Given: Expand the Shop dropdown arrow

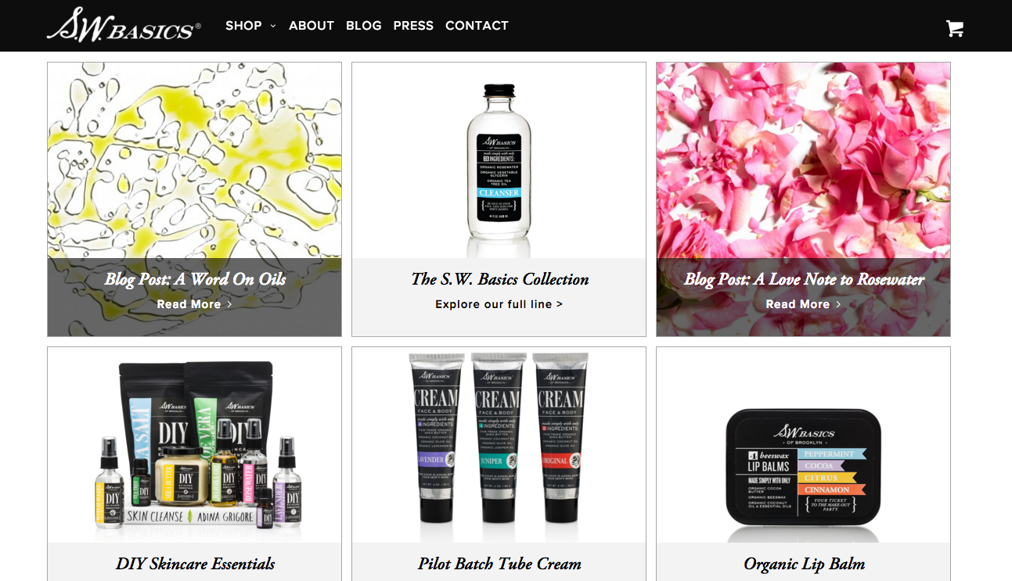Looking at the screenshot, I should (273, 26).
